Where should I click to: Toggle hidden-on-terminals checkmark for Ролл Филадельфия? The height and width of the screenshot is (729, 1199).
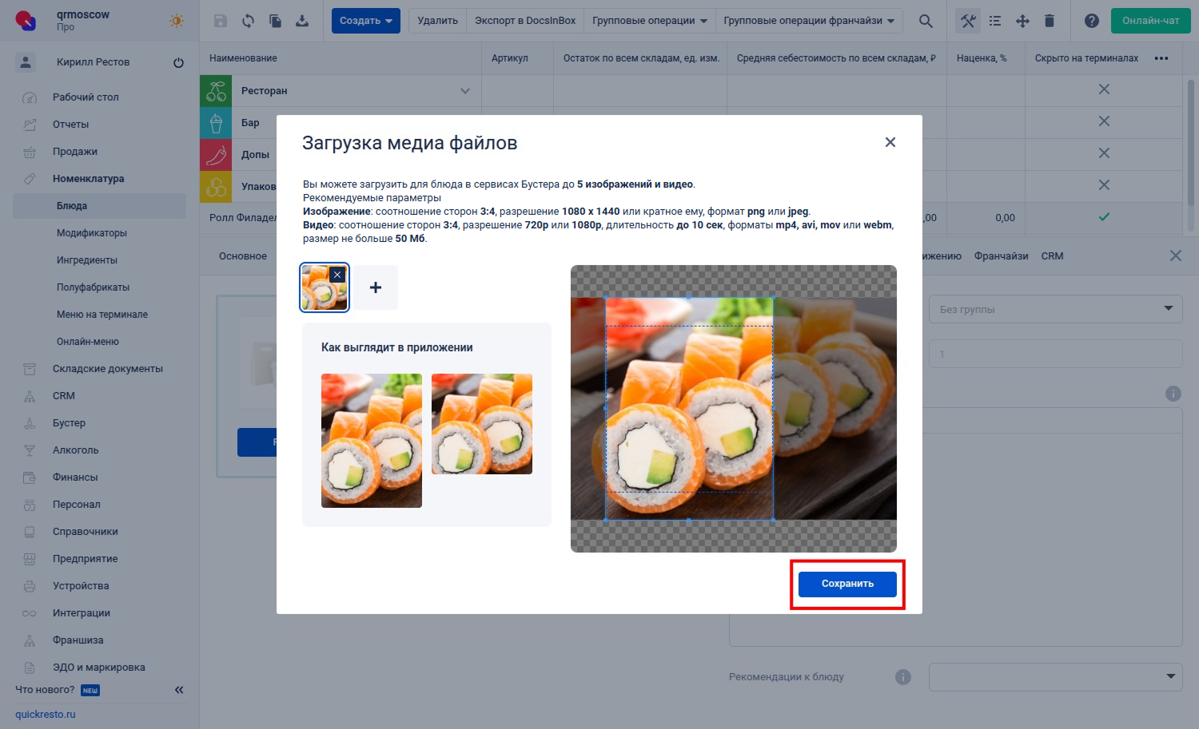(1104, 217)
